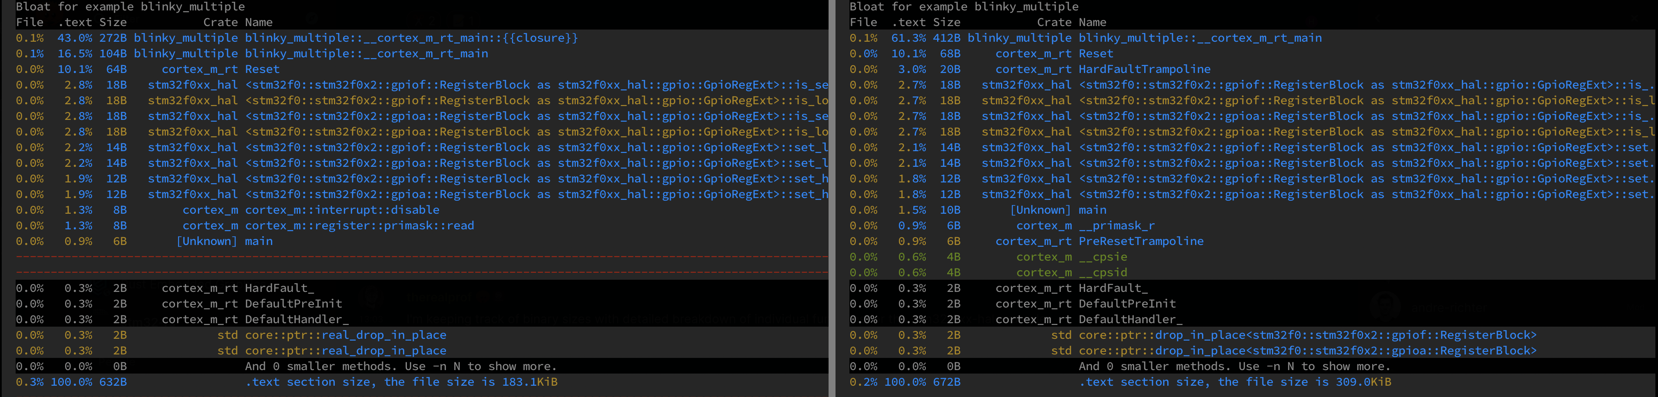Click the closure function name in left pane
Viewport: 1658px width, 397px height.
click(411, 38)
